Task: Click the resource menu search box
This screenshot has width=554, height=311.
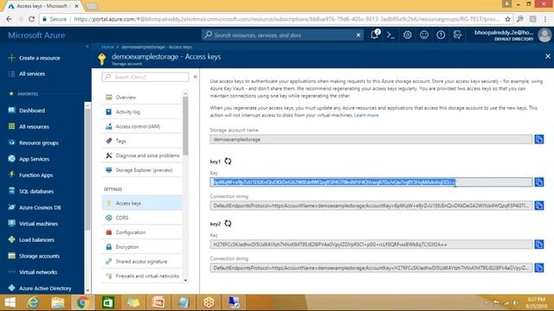Action: pos(145,77)
